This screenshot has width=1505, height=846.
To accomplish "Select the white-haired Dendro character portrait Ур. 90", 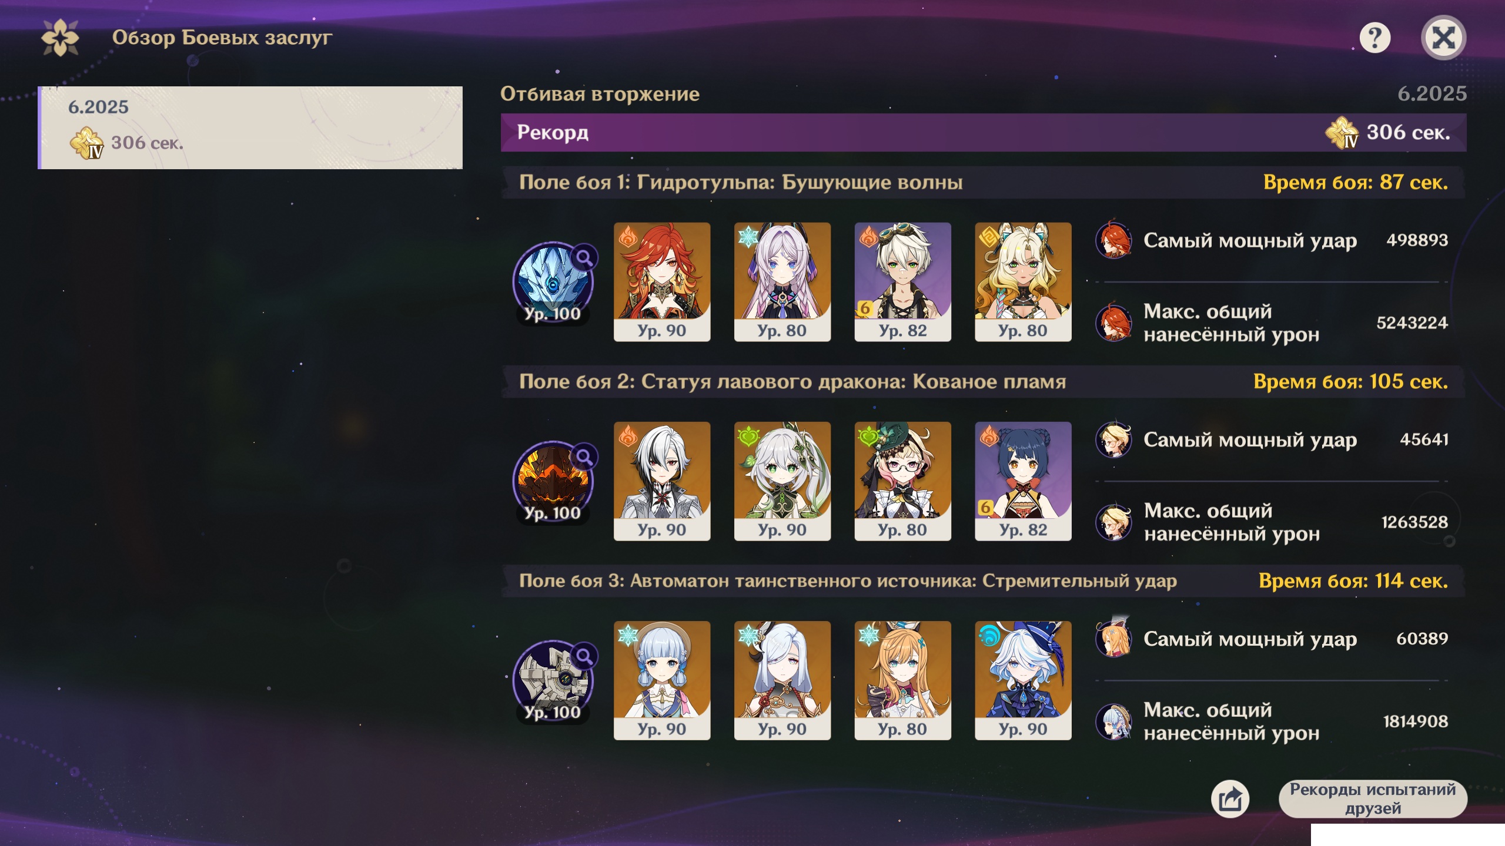I will 782,481.
